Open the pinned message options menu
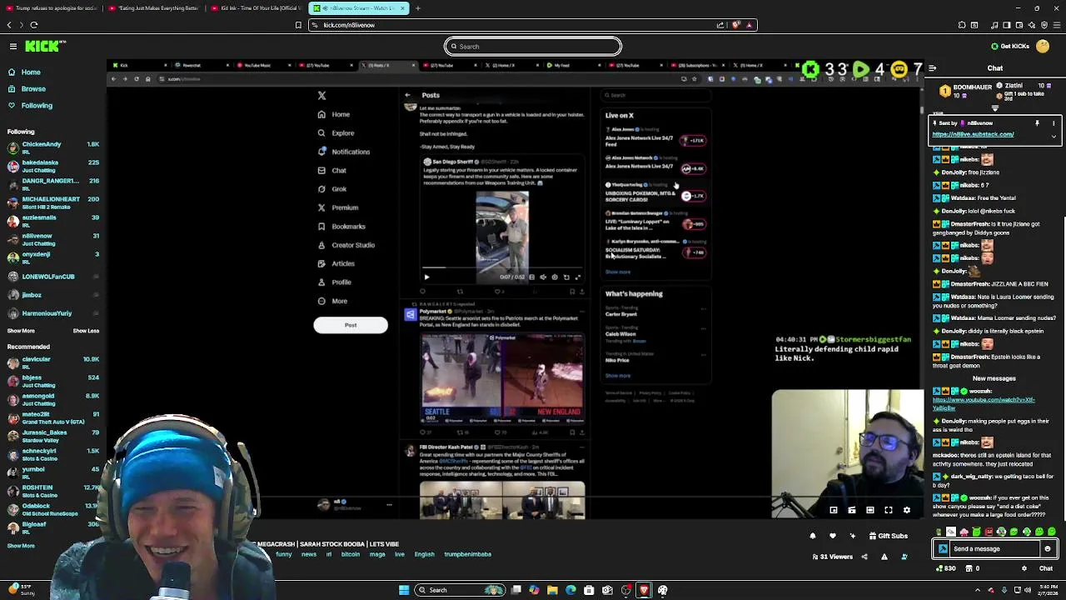This screenshot has height=600, width=1066. click(1054, 123)
